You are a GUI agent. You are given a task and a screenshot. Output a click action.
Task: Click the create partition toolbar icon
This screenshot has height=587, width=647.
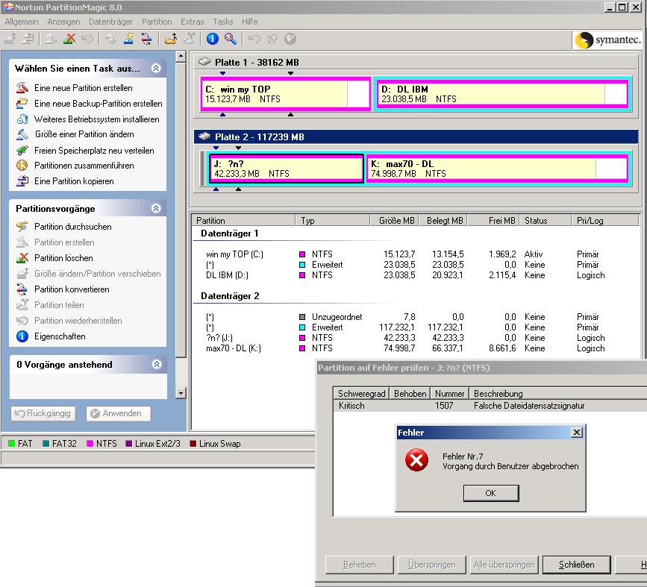pyautogui.click(x=51, y=39)
